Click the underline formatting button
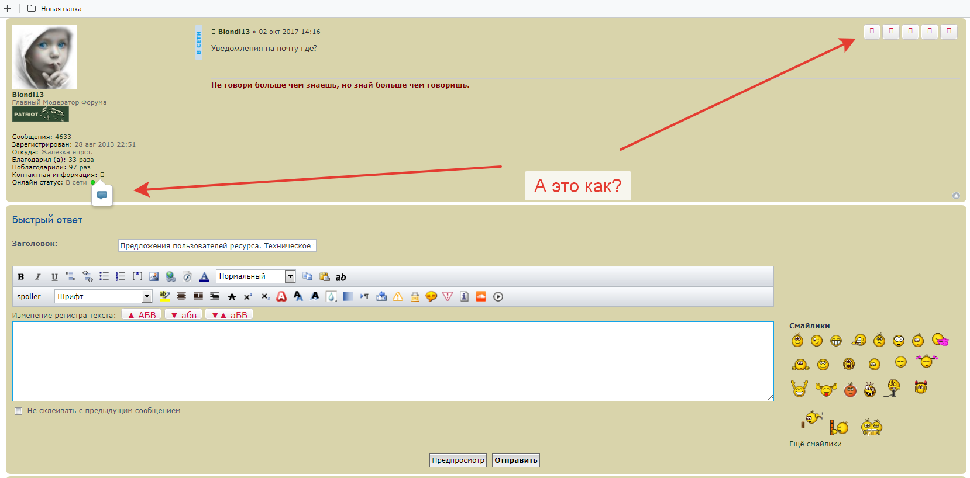Image resolution: width=970 pixels, height=478 pixels. pos(54,277)
